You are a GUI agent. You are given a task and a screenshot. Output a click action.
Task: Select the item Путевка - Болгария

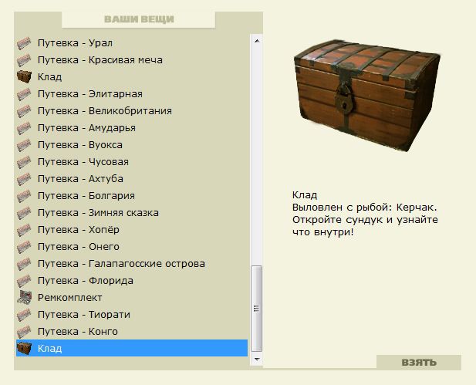(x=86, y=196)
